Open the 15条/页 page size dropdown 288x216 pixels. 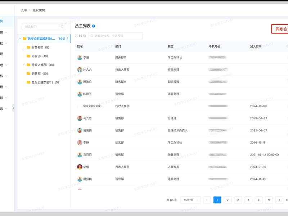pyautogui.click(x=190, y=200)
